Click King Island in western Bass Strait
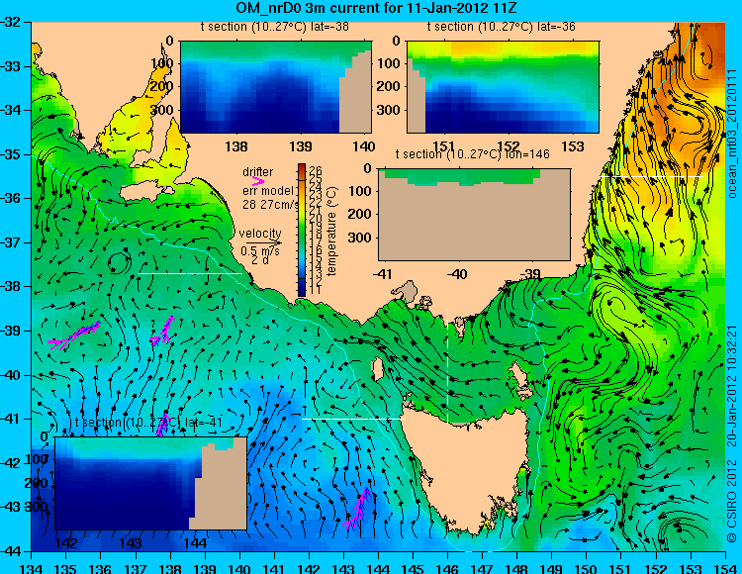 click(378, 368)
